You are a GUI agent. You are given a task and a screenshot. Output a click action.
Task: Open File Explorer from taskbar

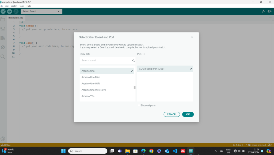click(x=128, y=151)
